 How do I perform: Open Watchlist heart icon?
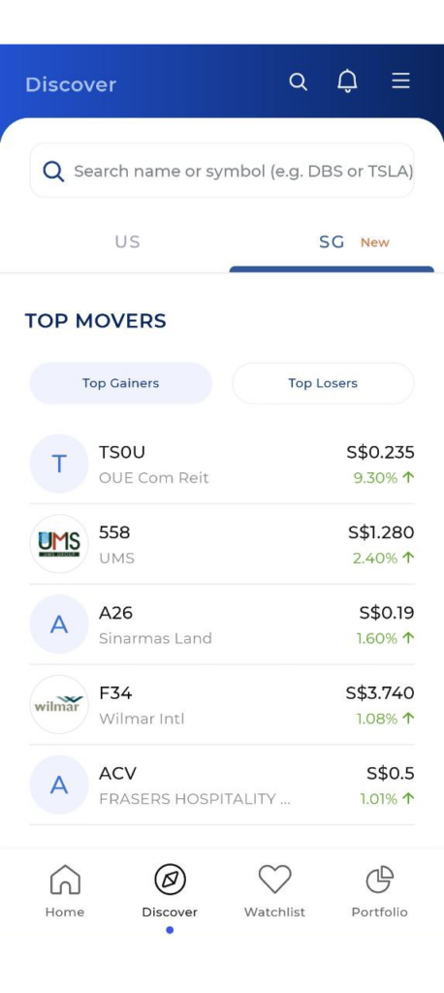(275, 879)
